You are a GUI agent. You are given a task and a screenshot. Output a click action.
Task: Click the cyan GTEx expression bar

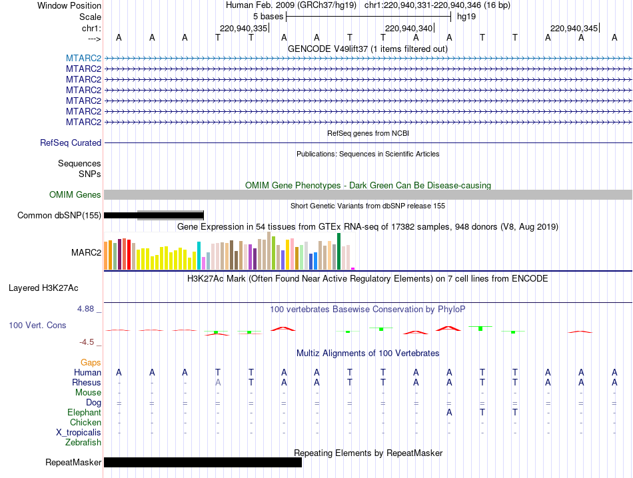click(199, 256)
